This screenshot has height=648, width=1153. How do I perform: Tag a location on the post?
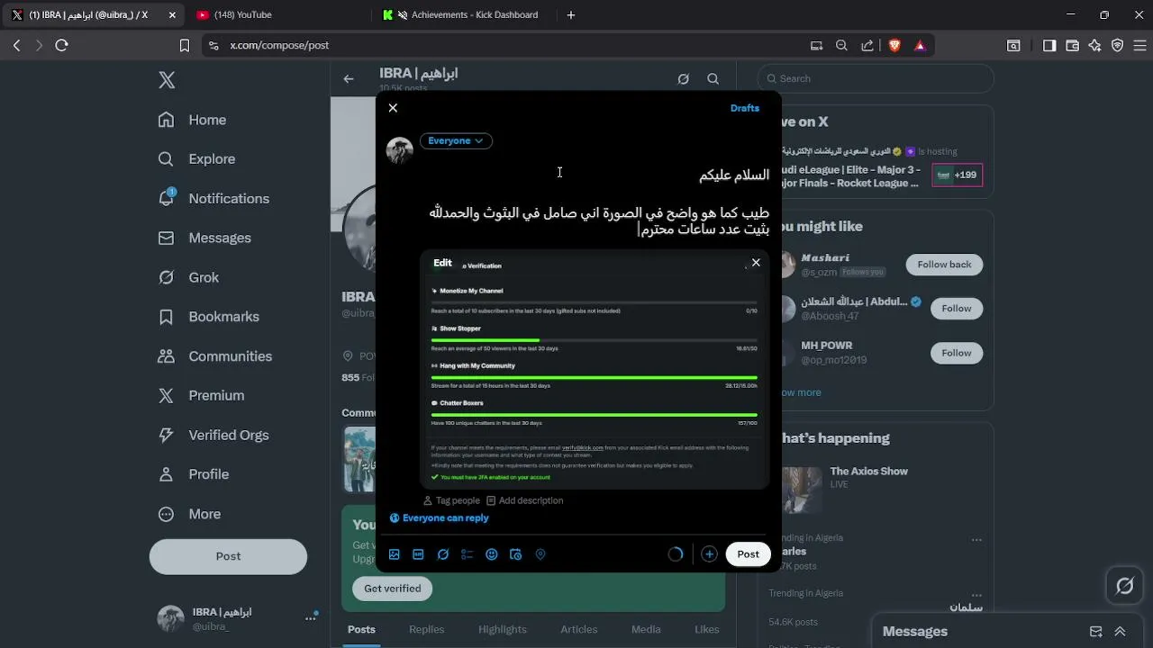pos(540,554)
